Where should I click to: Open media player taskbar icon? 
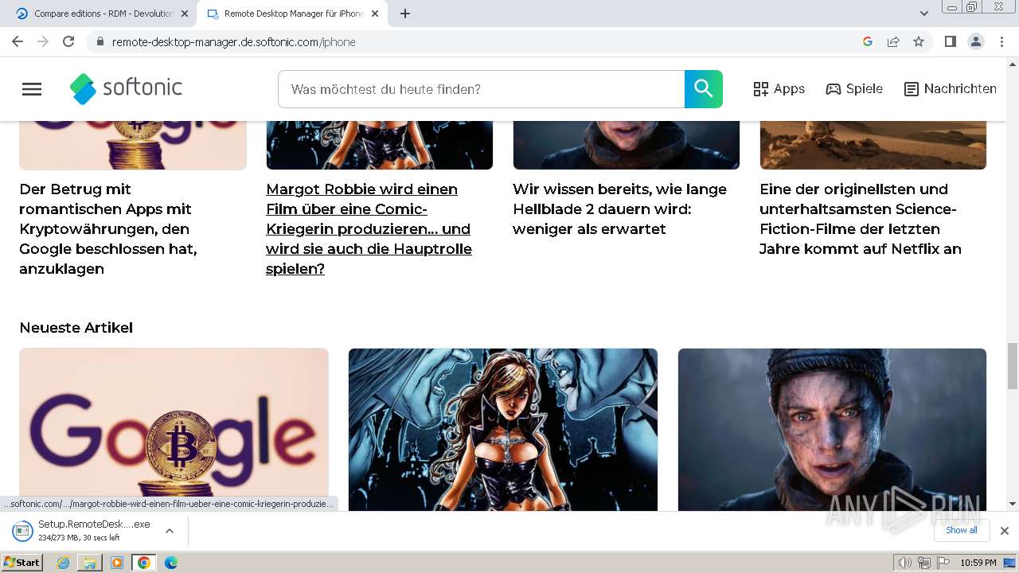[x=117, y=563]
